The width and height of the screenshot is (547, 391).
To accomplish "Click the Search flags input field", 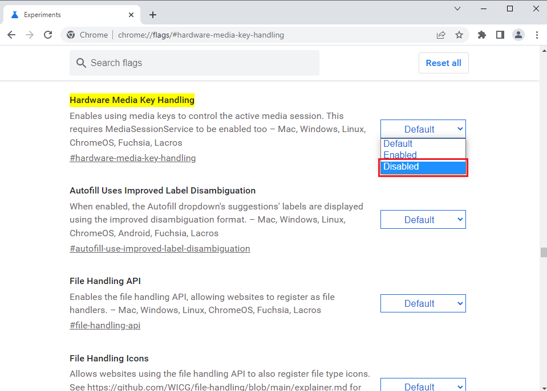I will coord(194,63).
